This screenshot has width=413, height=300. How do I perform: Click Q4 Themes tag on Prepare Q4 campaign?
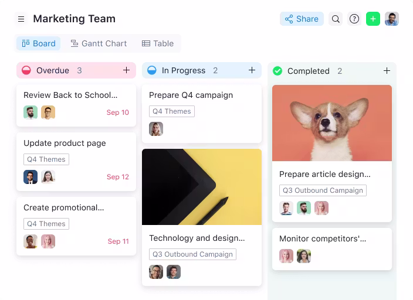(172, 111)
